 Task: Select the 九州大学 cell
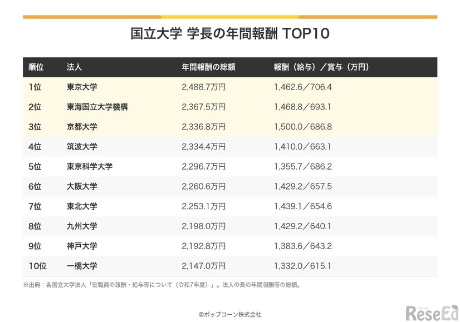[82, 226]
